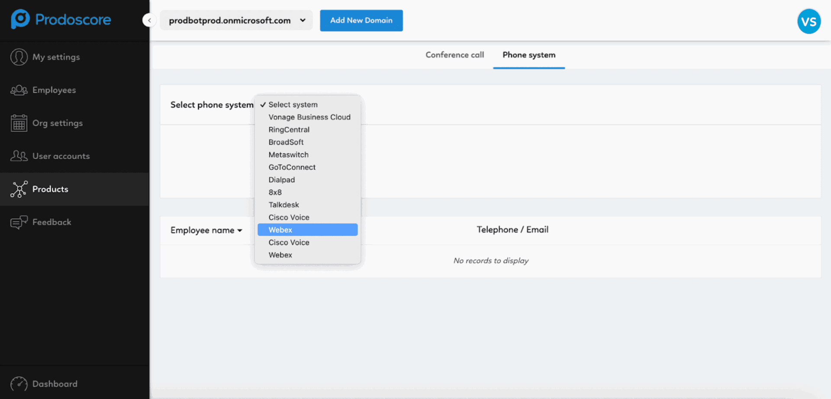Click the Products network icon

click(19, 189)
